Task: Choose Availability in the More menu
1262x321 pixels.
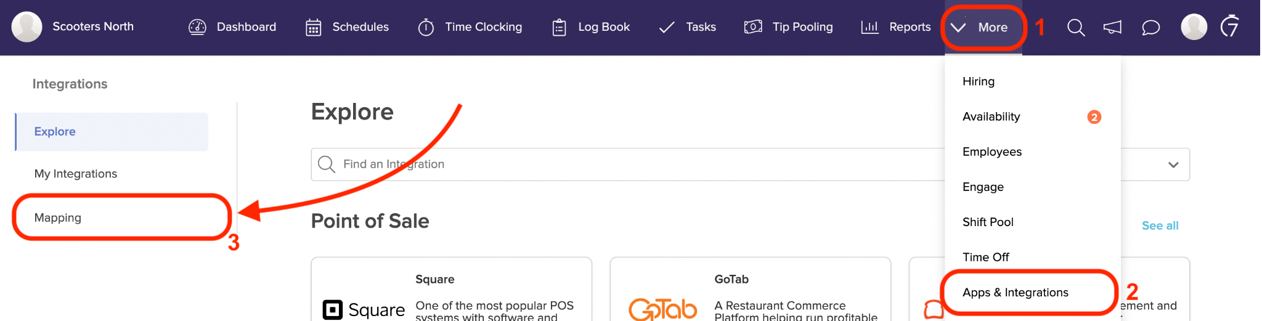Action: point(991,116)
